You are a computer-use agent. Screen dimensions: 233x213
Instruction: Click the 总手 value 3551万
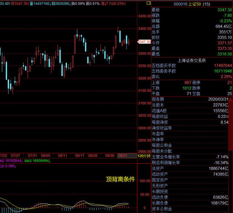[225, 32]
